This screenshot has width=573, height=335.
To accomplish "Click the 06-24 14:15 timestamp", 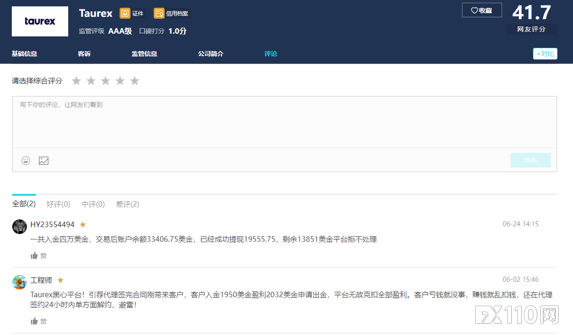I will [x=521, y=224].
